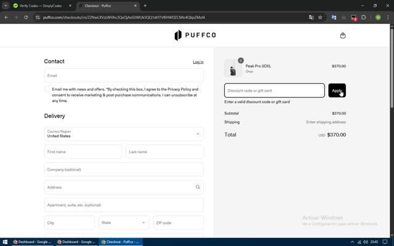Open the translate page icon in the address bar
The width and height of the screenshot is (394, 246).
311,17
